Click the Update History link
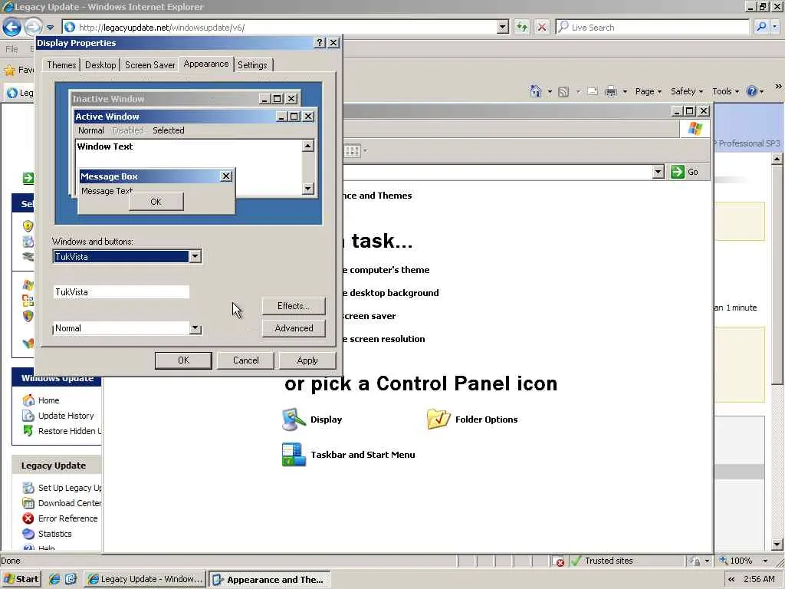The image size is (785, 589). point(66,416)
